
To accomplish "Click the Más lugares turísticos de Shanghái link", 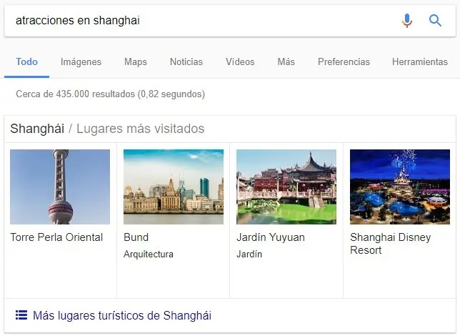I will 122,315.
